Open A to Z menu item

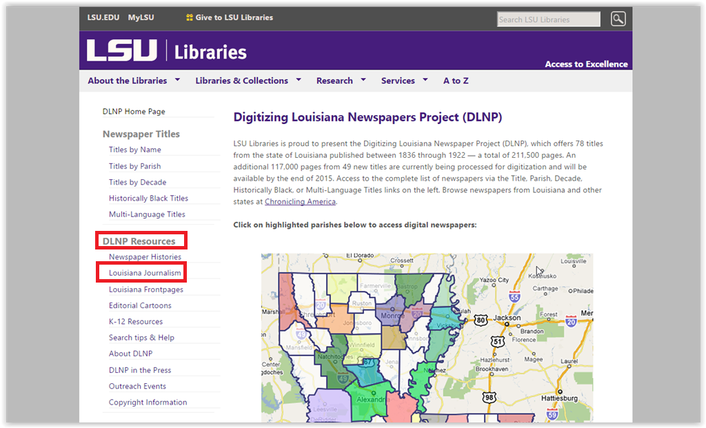point(456,81)
